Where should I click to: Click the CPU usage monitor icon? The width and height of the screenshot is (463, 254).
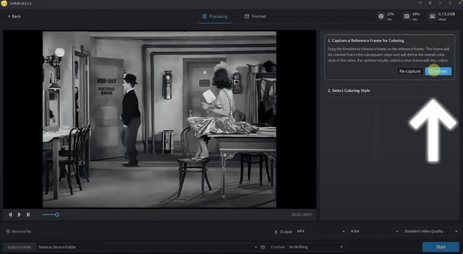point(381,16)
